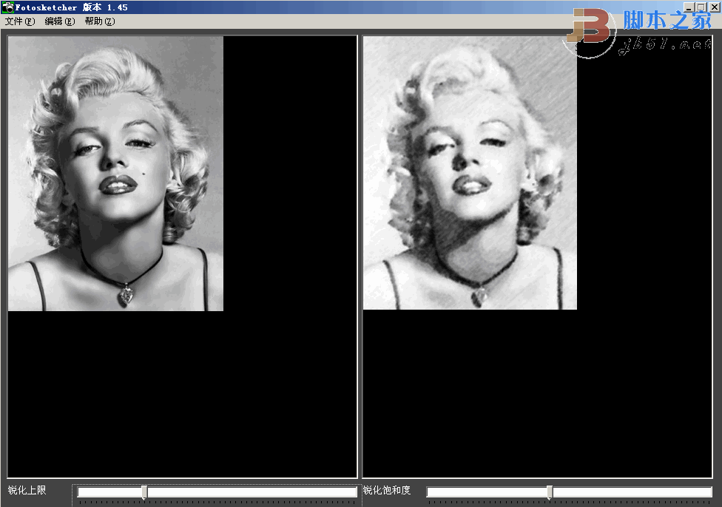Click the 锐化上限 slider thumb
722x507 pixels.
[144, 492]
